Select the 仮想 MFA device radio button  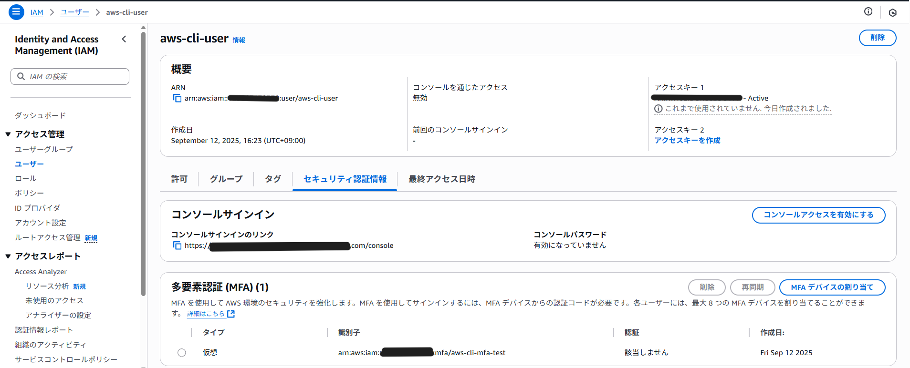[x=182, y=353]
